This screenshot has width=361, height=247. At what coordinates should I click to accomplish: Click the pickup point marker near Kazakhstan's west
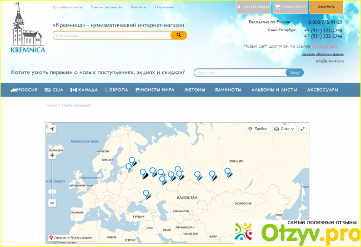coord(146,194)
